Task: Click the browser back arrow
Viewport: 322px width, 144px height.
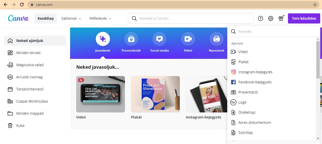Action: pyautogui.click(x=6, y=5)
